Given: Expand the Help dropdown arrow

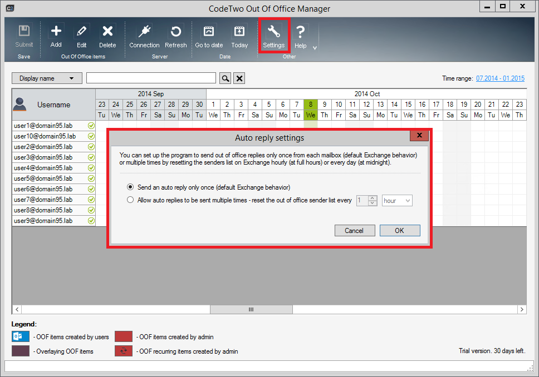Looking at the screenshot, I should 315,48.
